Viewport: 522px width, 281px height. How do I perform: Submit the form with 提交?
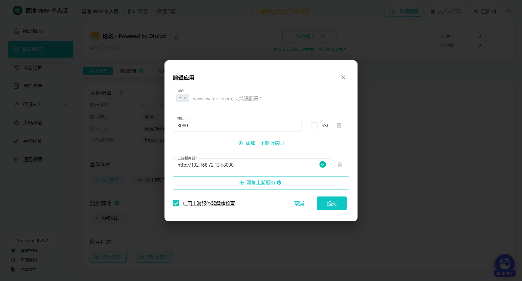[x=332, y=203]
